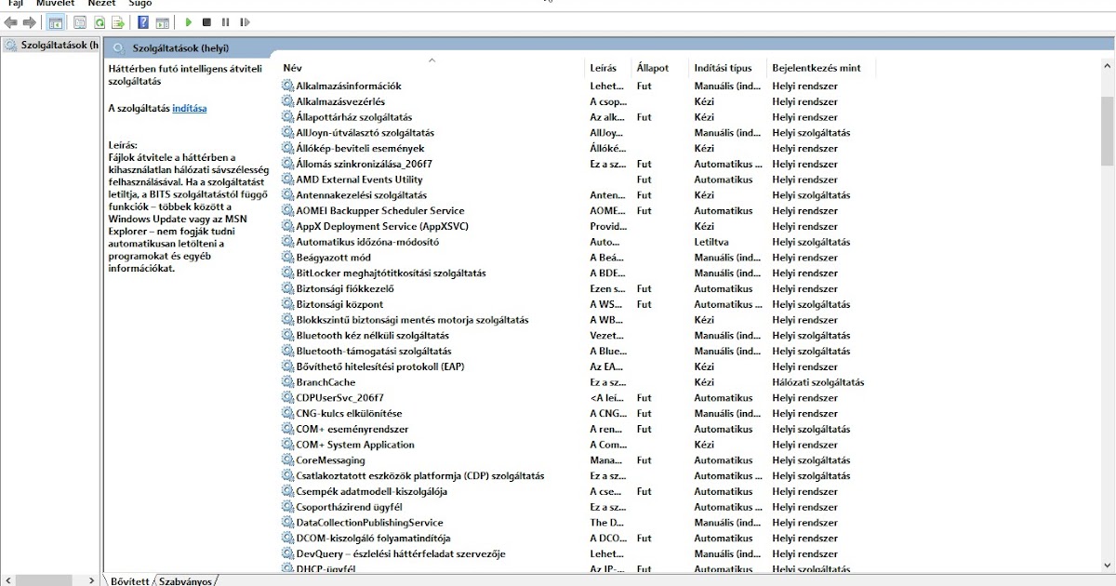
Task: Switch to the Bővített tab
Action: click(129, 580)
